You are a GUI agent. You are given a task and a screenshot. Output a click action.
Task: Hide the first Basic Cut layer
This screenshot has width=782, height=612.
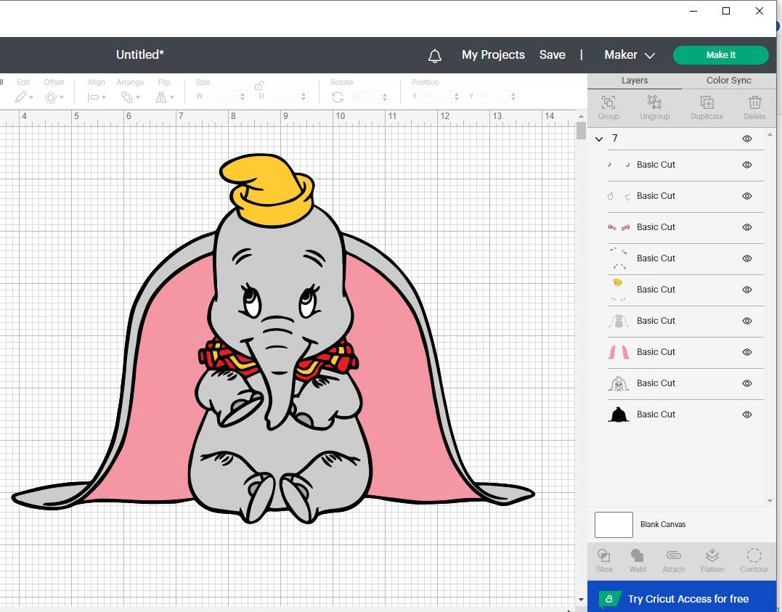pos(746,165)
